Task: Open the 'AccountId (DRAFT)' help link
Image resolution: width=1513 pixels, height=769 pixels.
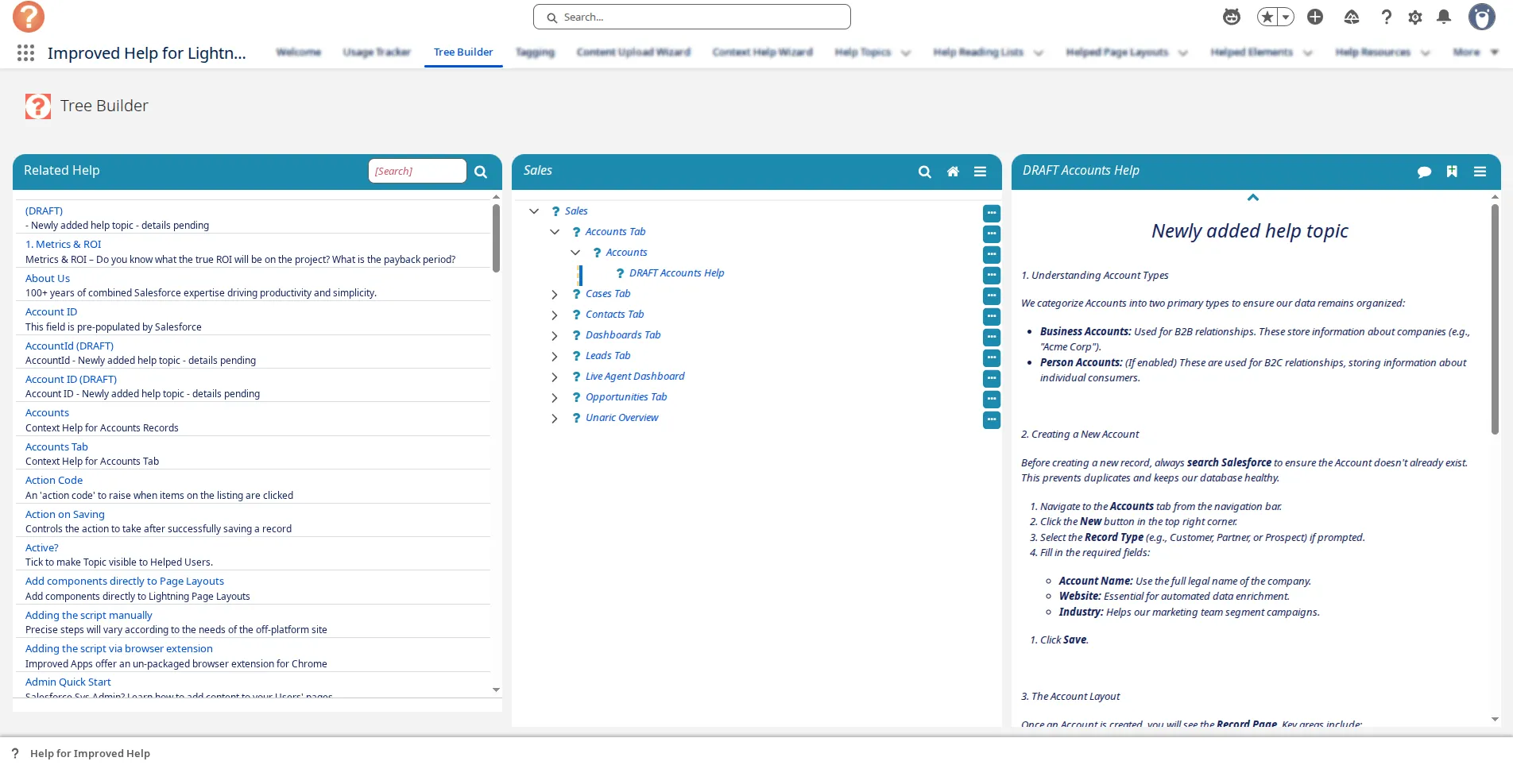Action: tap(69, 346)
